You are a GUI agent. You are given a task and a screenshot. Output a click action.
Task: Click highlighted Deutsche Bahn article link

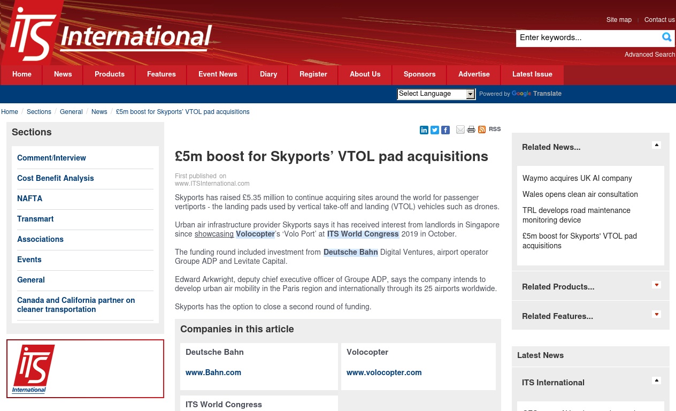click(351, 252)
